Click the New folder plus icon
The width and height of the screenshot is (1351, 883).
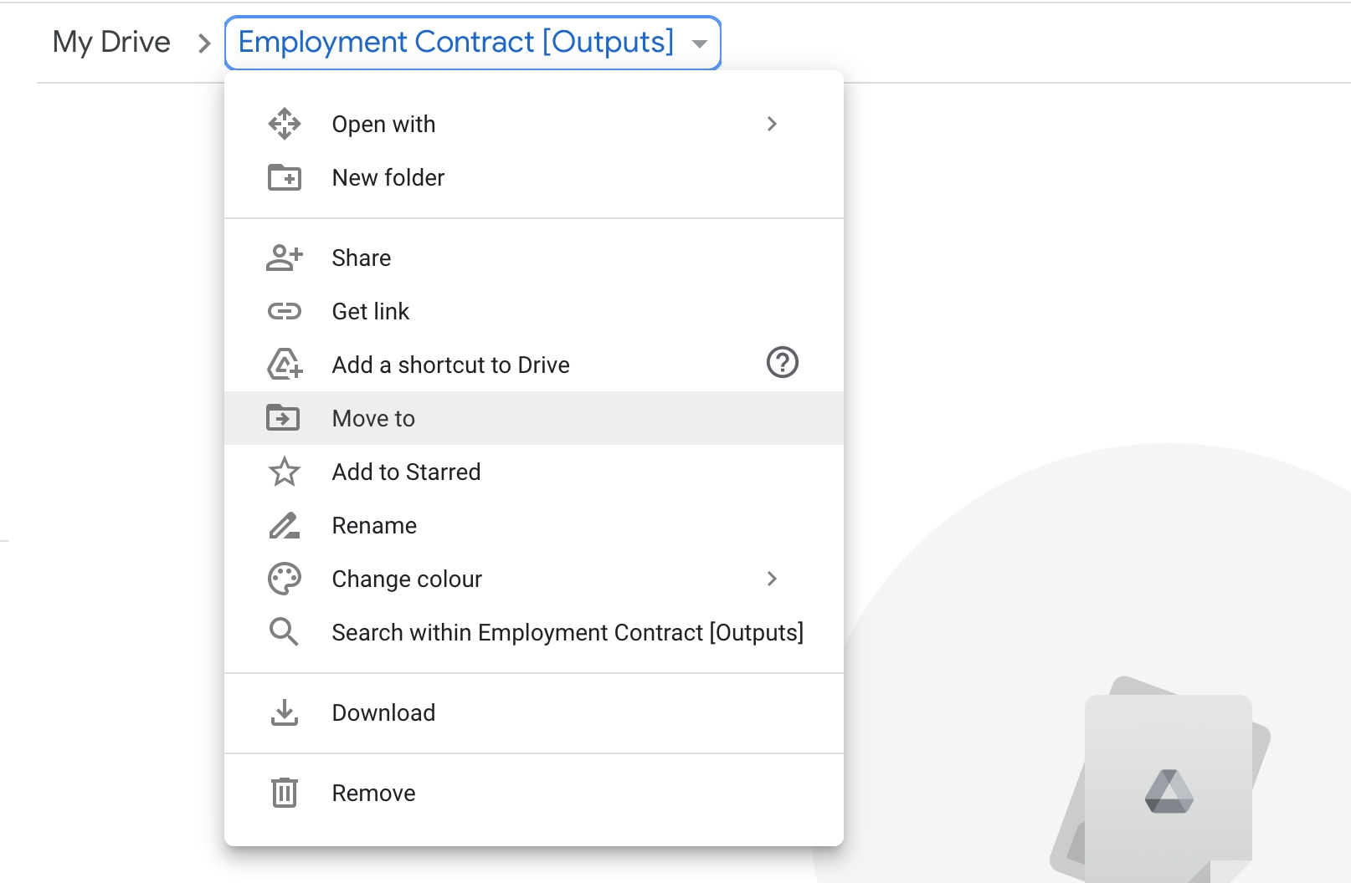(x=285, y=177)
